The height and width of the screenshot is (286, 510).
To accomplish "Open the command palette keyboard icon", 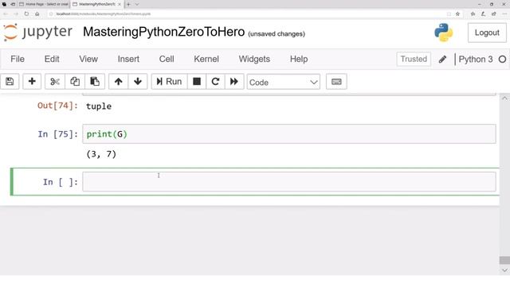I will click(336, 81).
